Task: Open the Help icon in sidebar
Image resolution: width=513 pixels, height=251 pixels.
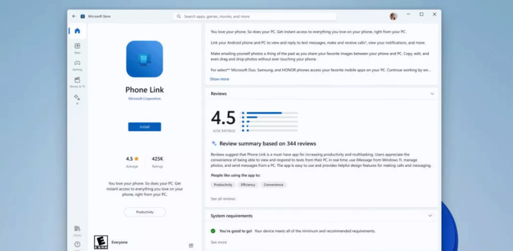Action: pos(77,245)
